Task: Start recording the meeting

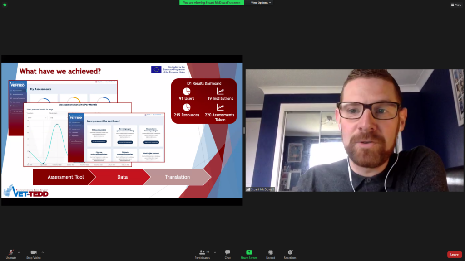Action: click(x=271, y=254)
